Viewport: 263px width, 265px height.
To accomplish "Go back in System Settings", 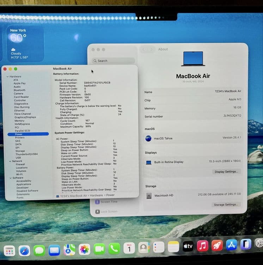I will (143, 49).
